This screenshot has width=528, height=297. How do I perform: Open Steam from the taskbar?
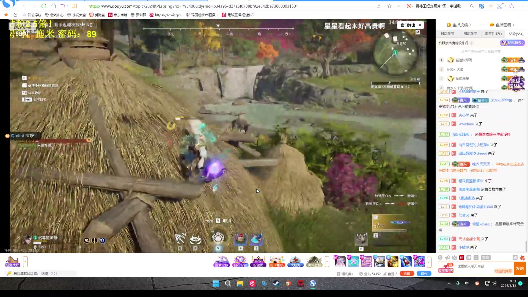tap(276, 284)
